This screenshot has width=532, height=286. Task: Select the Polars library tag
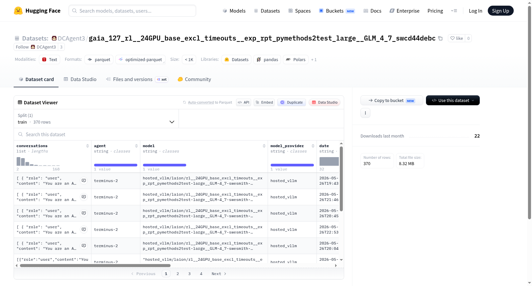296,59
